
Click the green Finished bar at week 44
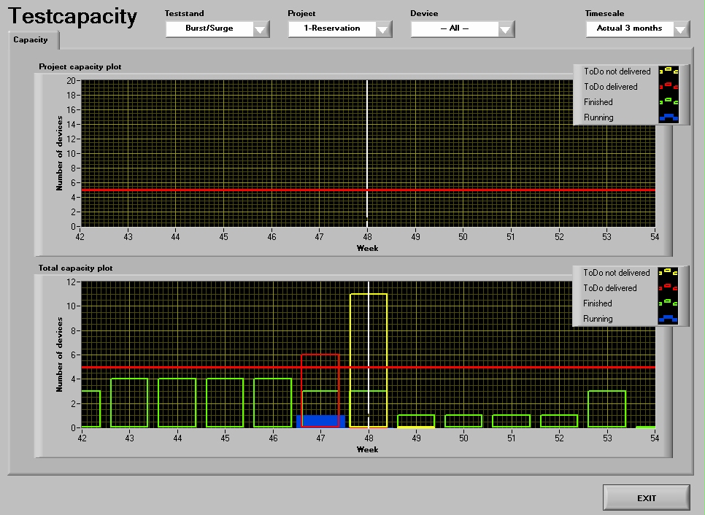point(177,403)
